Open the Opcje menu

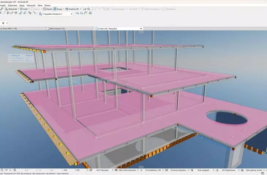(x=22, y=5)
